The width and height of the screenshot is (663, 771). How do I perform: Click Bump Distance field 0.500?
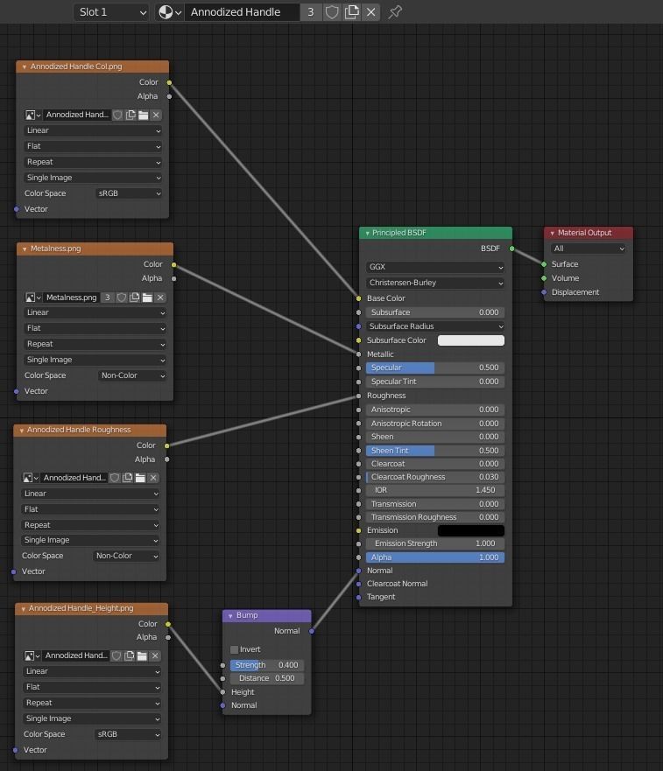(x=267, y=678)
